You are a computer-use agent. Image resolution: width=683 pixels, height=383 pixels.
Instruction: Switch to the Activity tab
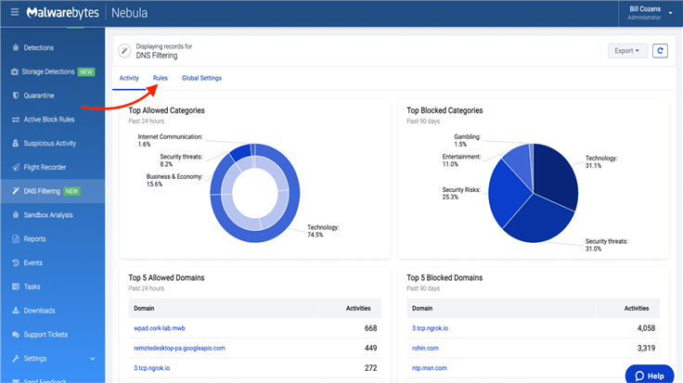[129, 78]
